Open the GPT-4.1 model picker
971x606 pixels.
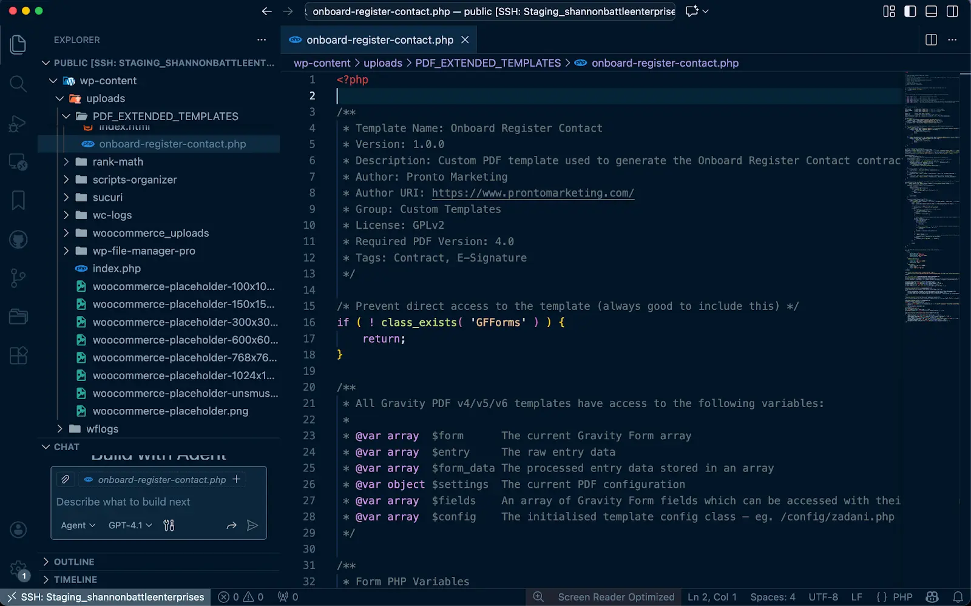coord(130,525)
